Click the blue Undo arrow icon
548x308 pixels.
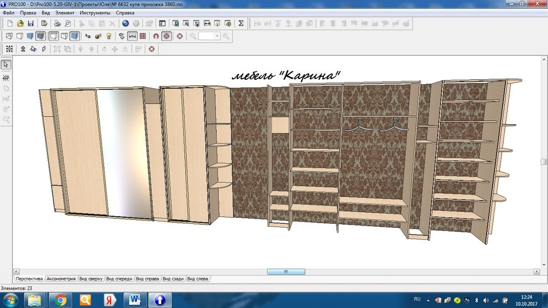(126, 23)
